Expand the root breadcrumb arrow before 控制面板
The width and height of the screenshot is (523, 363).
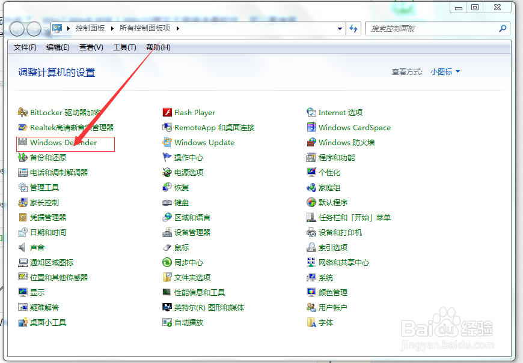point(68,29)
